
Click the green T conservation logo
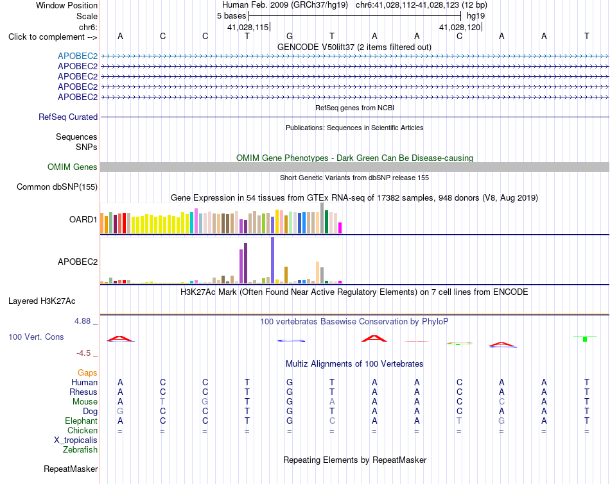point(585,338)
